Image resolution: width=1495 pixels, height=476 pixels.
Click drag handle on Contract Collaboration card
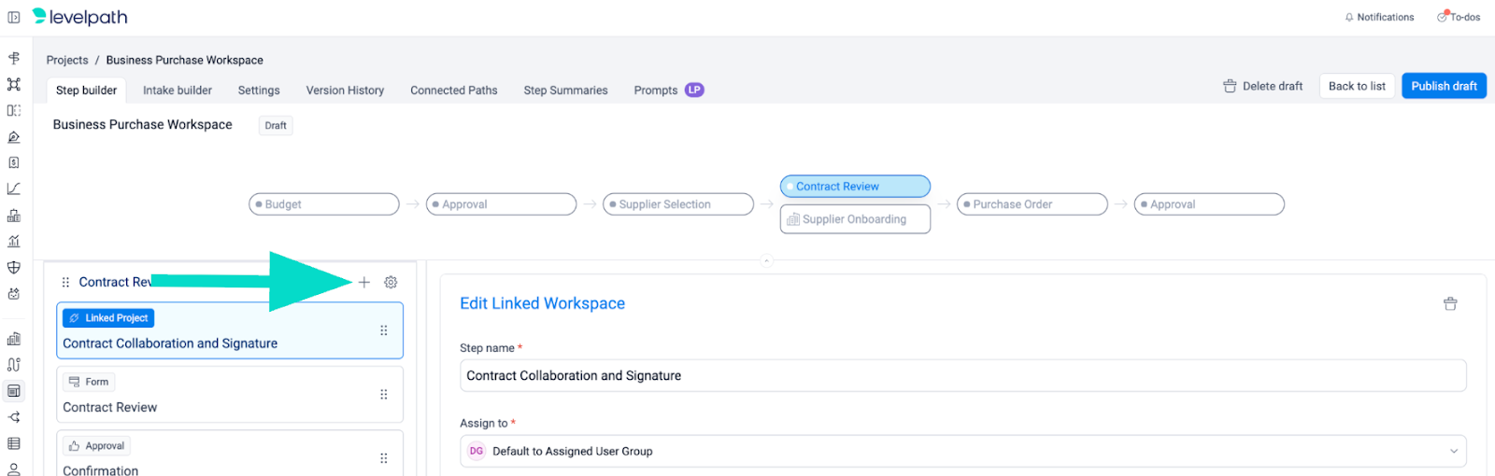click(383, 330)
